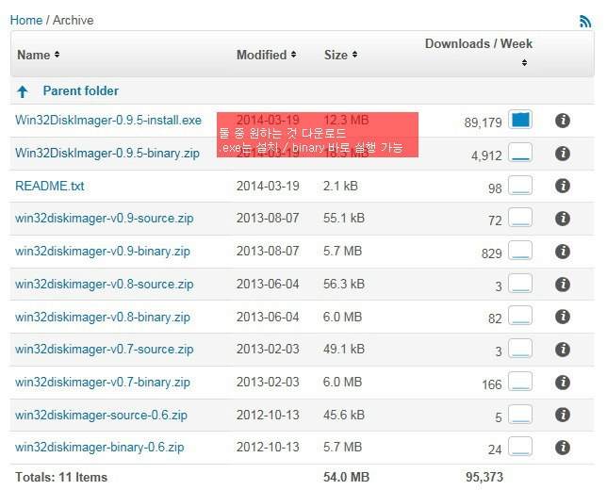Select the 4,912 downloads count

[x=486, y=156]
